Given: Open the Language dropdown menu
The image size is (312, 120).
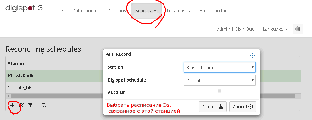Looking at the screenshot, I should 275,29.
